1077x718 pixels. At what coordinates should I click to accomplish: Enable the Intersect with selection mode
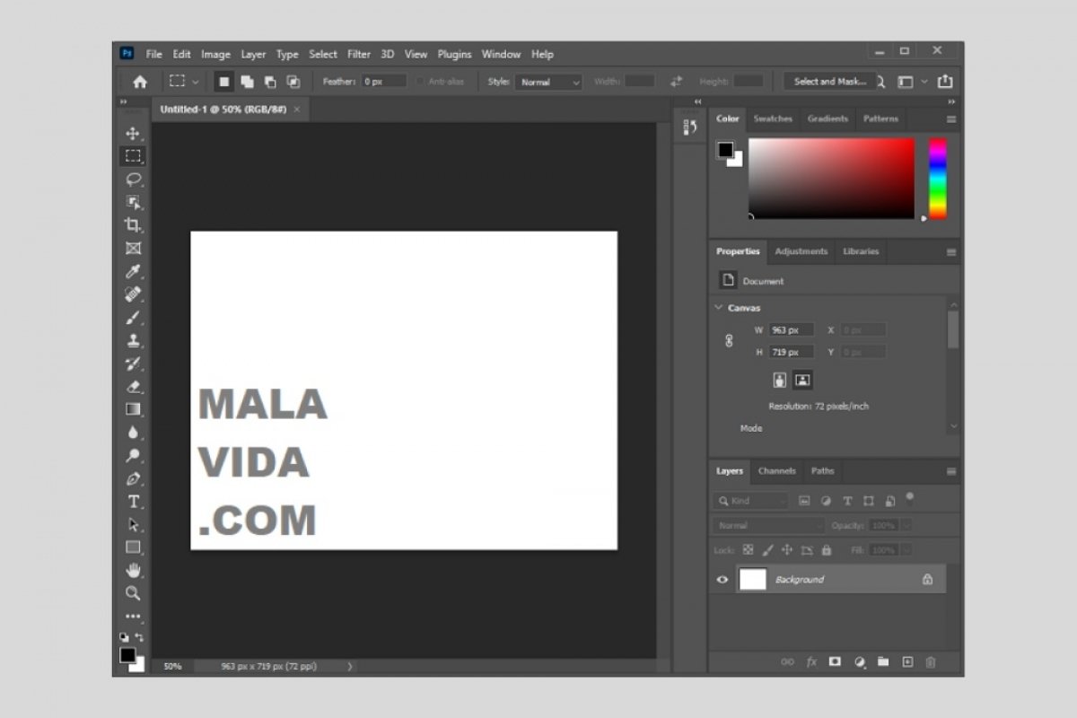293,82
